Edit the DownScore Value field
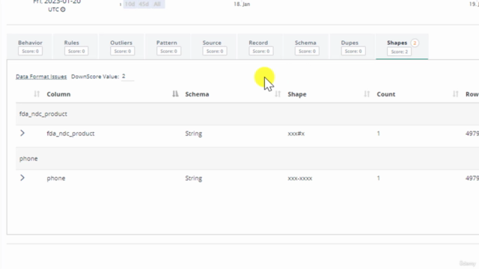This screenshot has height=269, width=479. point(127,76)
